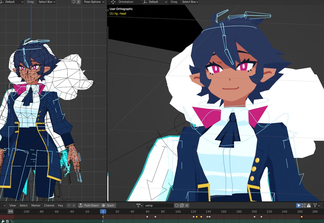Toggle Show Hidden filter icon
The width and height of the screenshot is (324, 223).
pyautogui.click(x=303, y=205)
